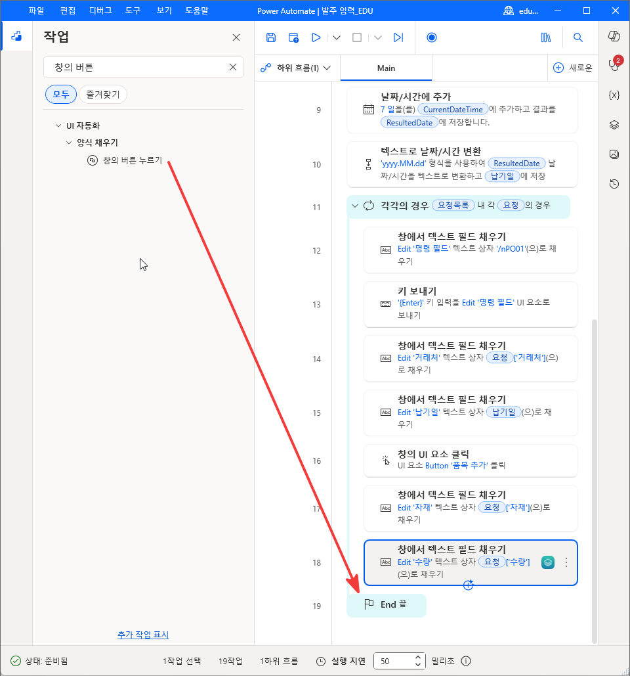Screen dimensions: 630x676
Task: Open the 도움말 menu
Action: pyautogui.click(x=196, y=11)
